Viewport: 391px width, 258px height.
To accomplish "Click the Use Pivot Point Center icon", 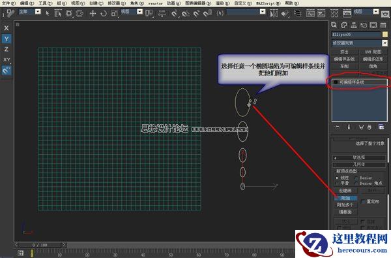I will click(x=149, y=13).
